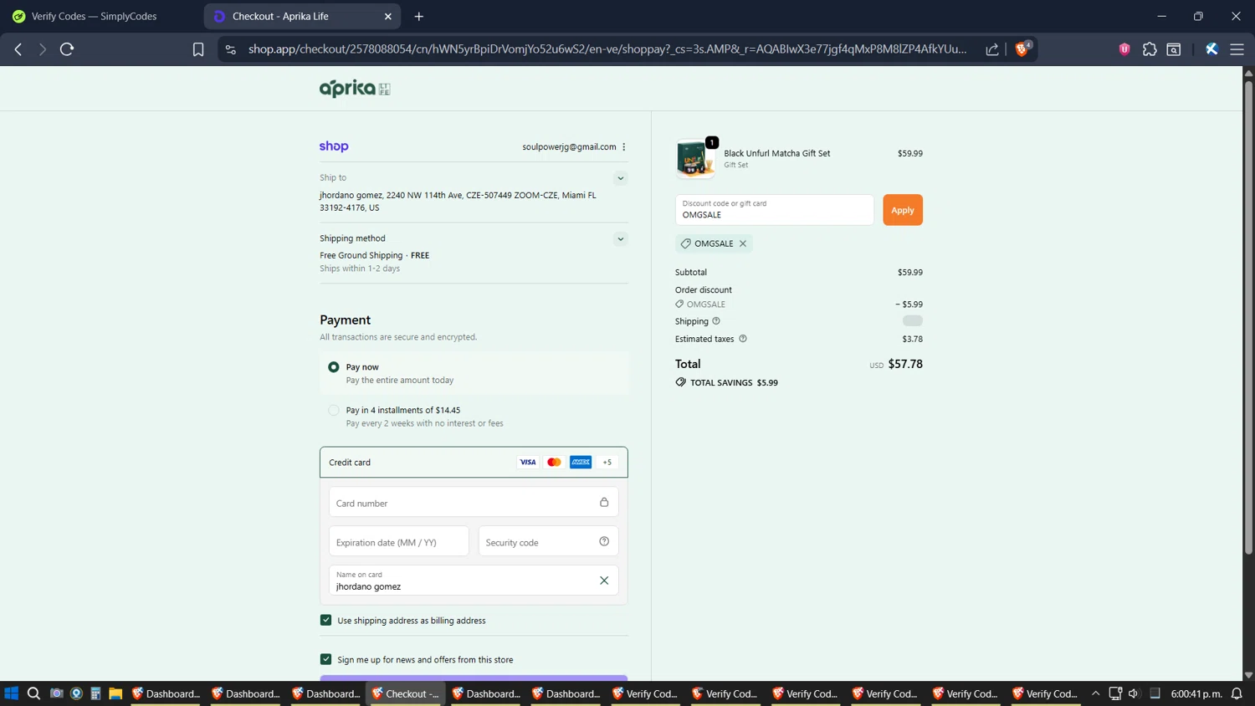Click Black Unfurl Matcha Gift Set thumbnail

[x=695, y=158]
